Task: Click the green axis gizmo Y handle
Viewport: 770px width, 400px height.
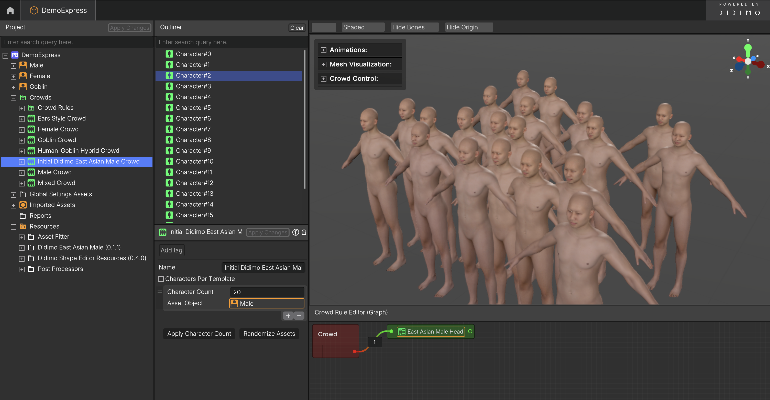Action: [x=747, y=48]
